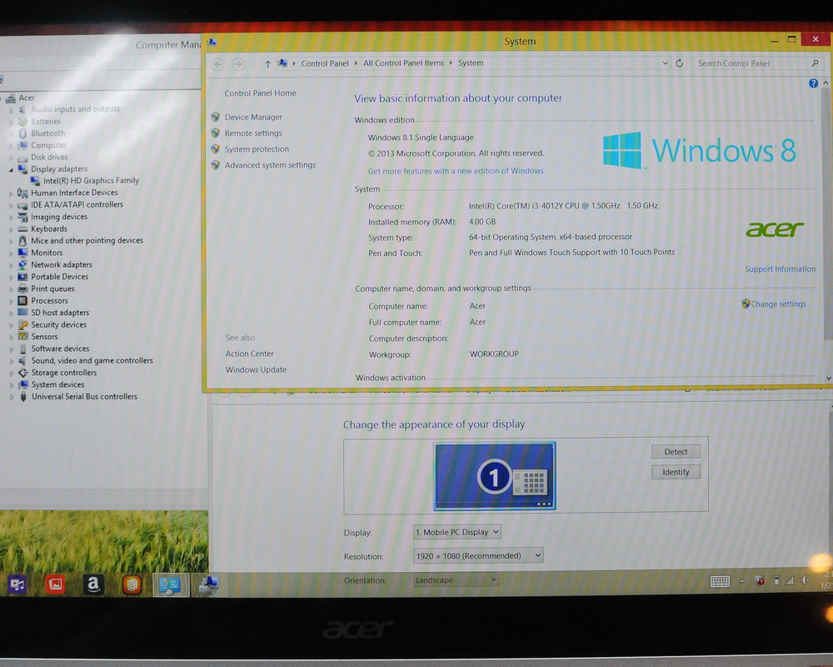Expand the Processors node
The height and width of the screenshot is (667, 833).
coord(11,302)
